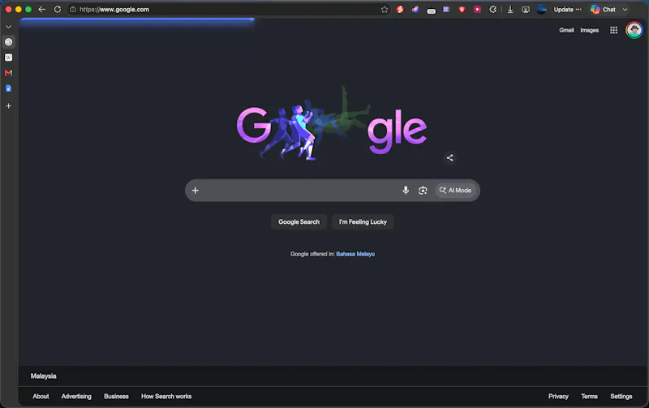The width and height of the screenshot is (649, 408).
Task: Add a new tab with plus button
Action: [x=8, y=106]
